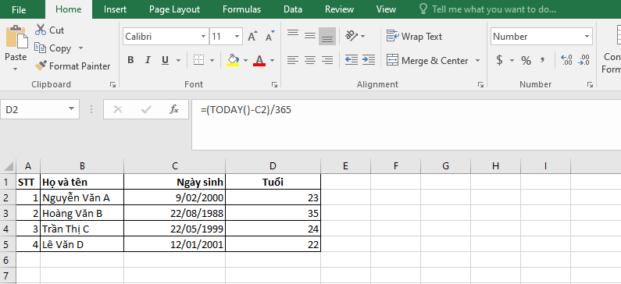Click formula bar with =(TODAY()-C2)/365

pyautogui.click(x=406, y=125)
